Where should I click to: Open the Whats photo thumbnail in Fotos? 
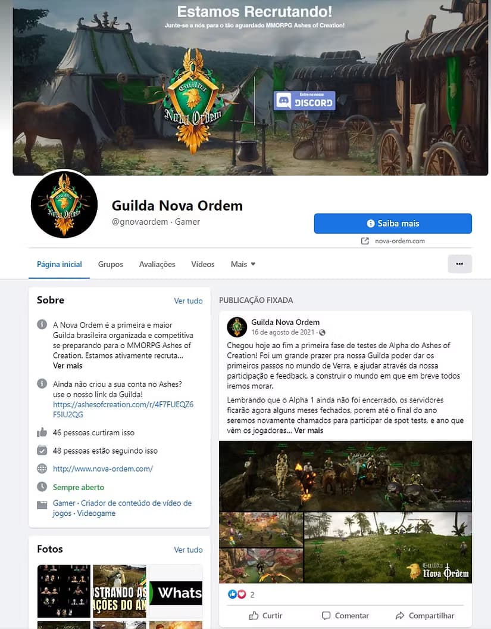[x=176, y=591]
